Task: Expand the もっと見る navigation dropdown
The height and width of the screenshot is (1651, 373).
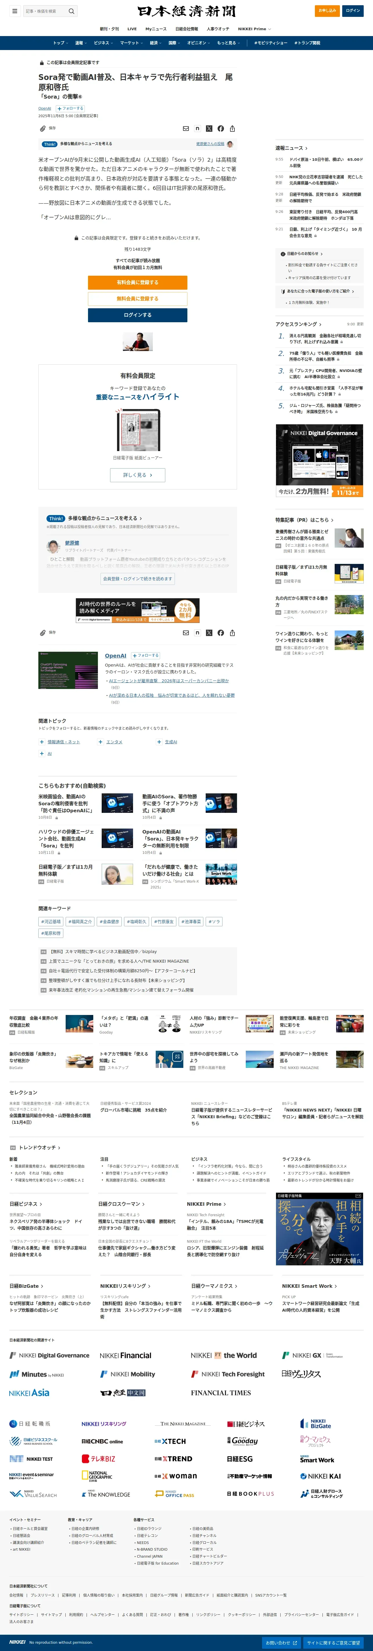Action: tap(228, 43)
